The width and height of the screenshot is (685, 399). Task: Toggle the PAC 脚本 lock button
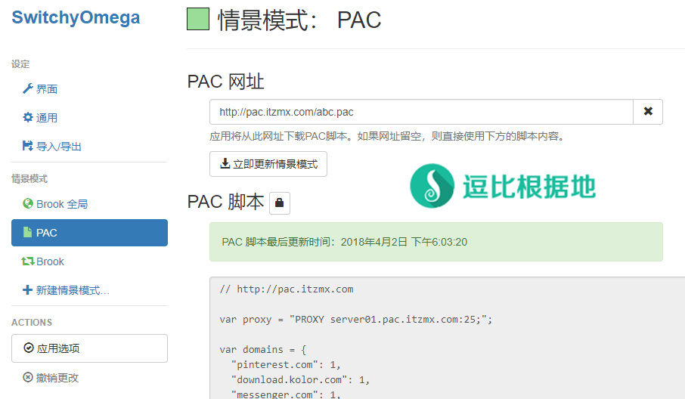click(x=280, y=203)
